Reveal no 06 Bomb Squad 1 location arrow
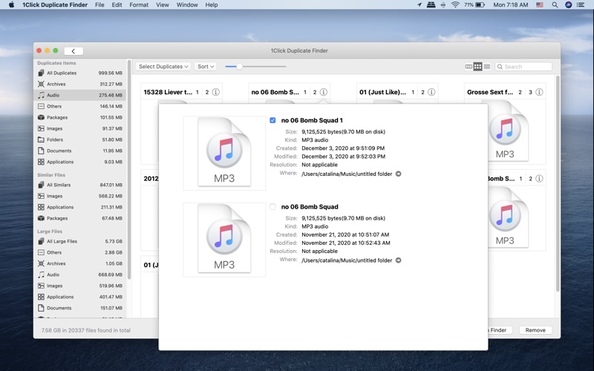Viewport: 594px width, 371px height. pos(398,174)
